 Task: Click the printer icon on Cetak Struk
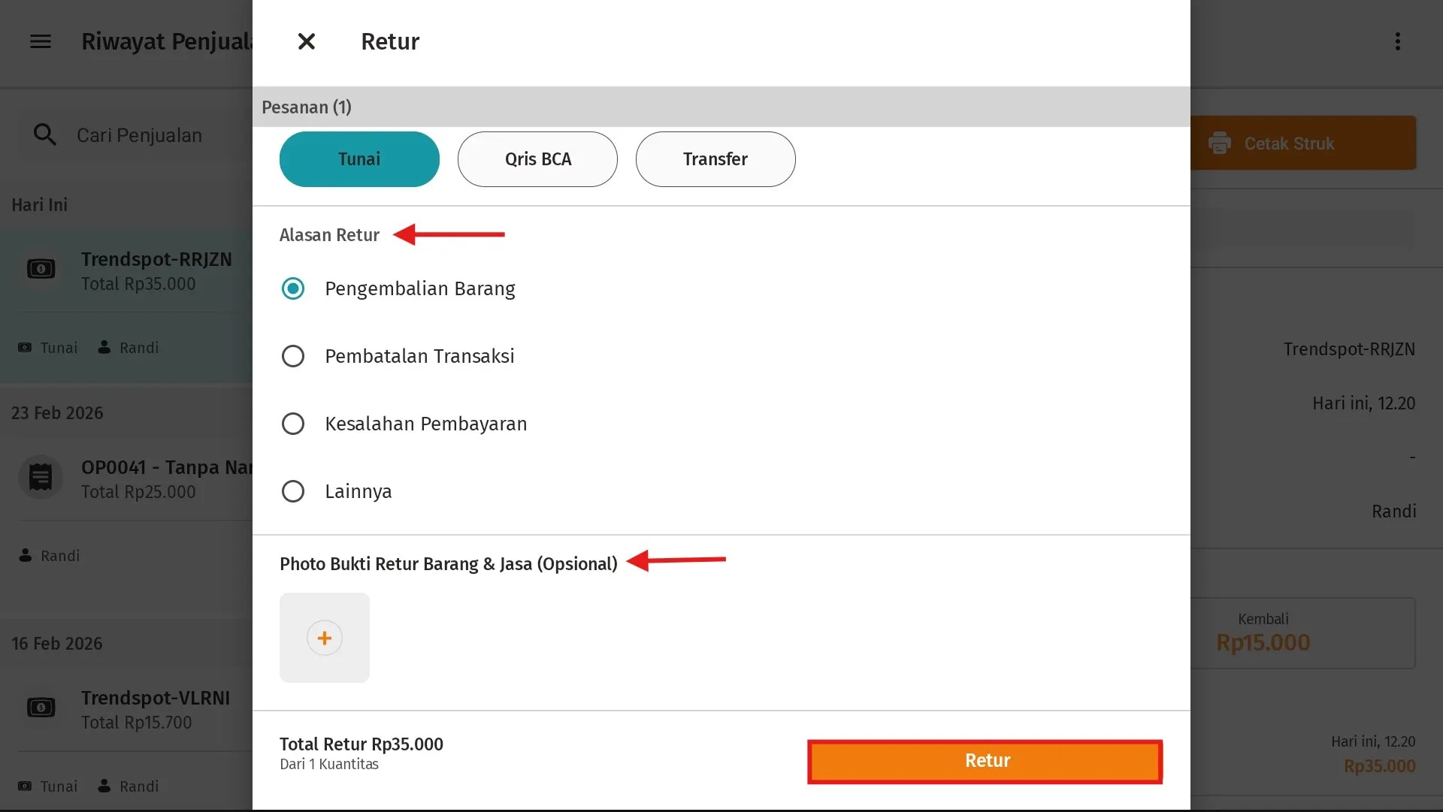click(1220, 143)
